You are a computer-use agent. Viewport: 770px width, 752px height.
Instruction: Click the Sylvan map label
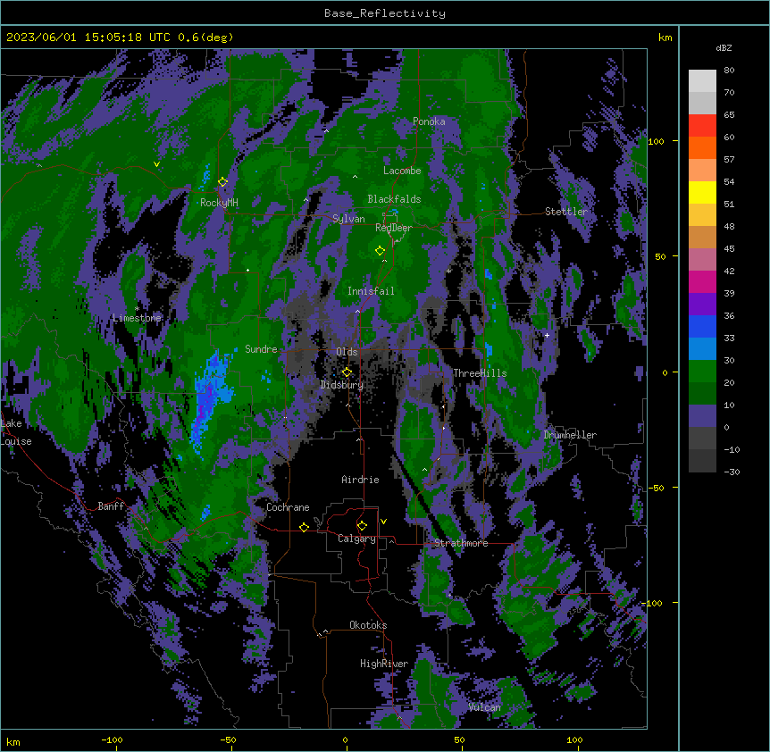point(348,219)
